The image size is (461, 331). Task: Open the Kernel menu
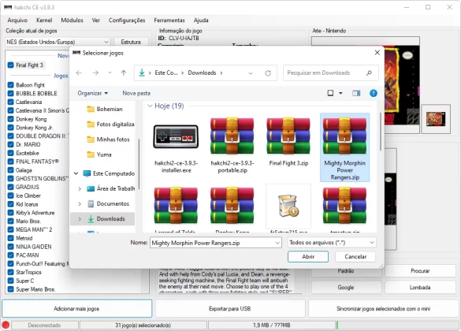tap(44, 20)
